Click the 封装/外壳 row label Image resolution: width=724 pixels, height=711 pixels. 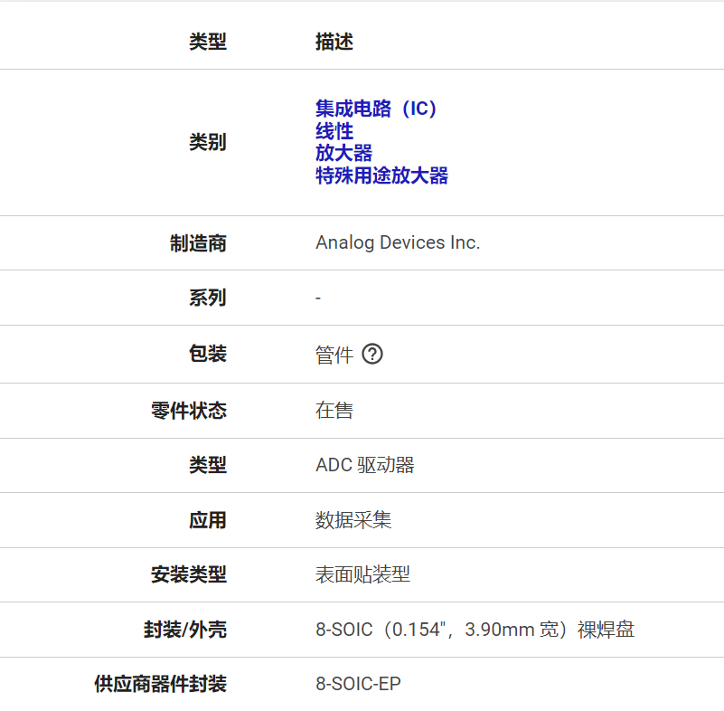point(184,630)
